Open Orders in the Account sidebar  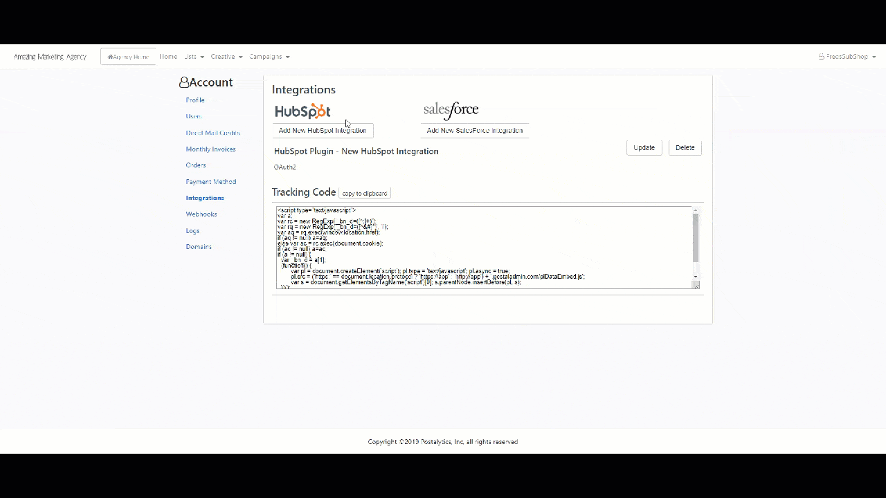tap(196, 165)
